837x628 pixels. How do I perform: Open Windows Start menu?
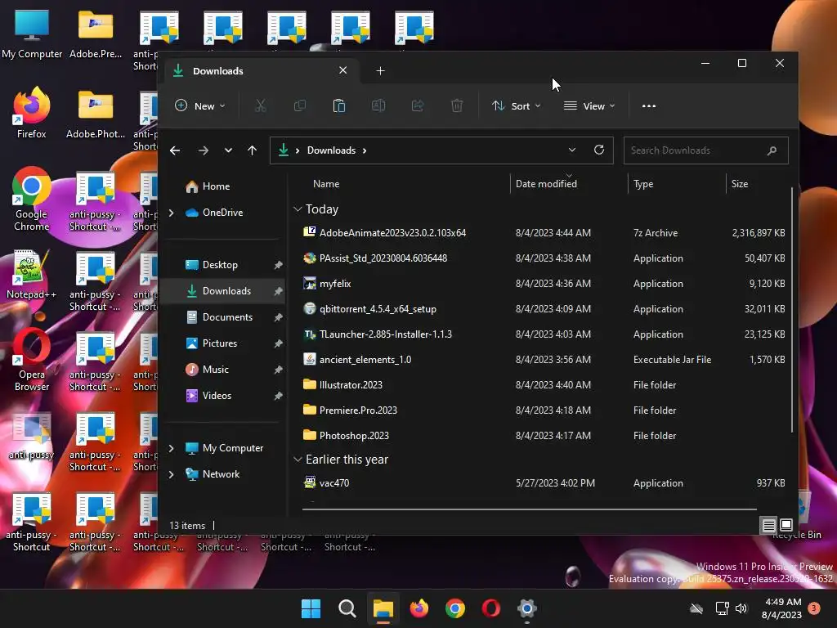pos(311,608)
